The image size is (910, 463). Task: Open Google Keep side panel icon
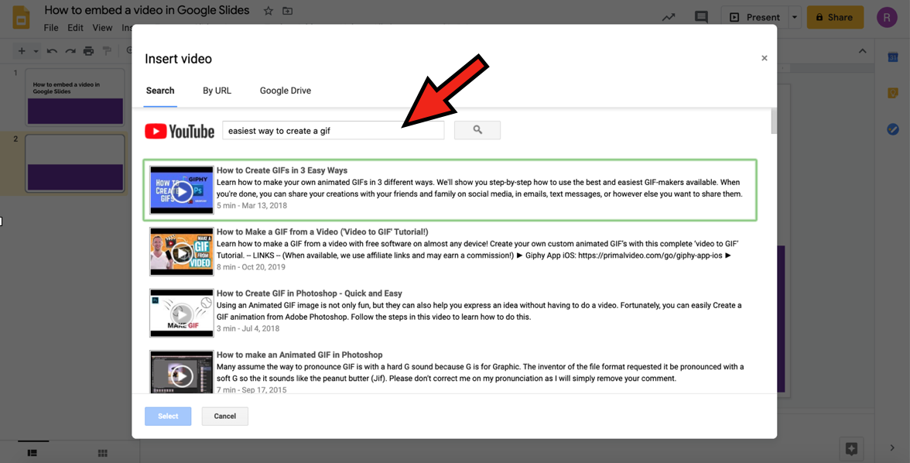coord(893,93)
